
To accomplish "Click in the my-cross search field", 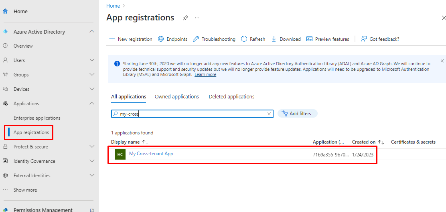I will 193,114.
